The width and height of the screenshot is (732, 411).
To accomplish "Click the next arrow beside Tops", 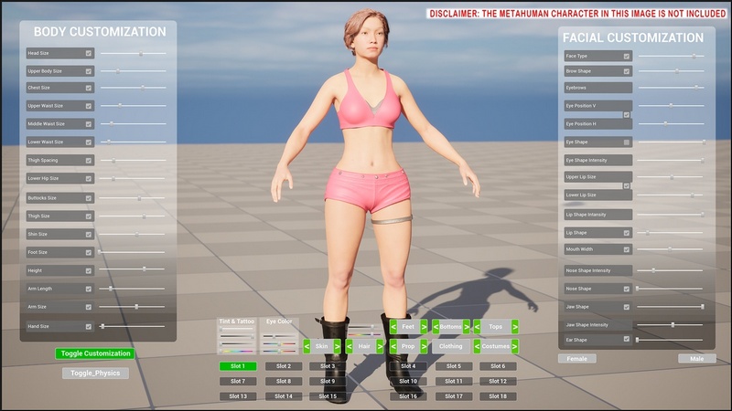I will click(515, 326).
